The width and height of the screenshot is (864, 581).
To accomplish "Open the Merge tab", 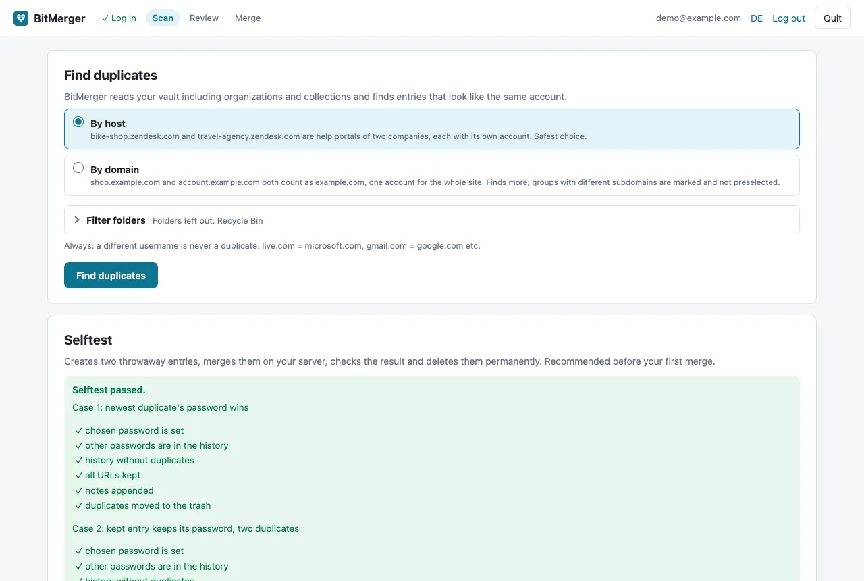I will pyautogui.click(x=248, y=18).
